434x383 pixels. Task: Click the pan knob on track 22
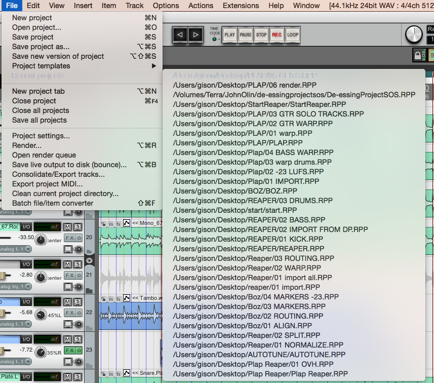(41, 315)
